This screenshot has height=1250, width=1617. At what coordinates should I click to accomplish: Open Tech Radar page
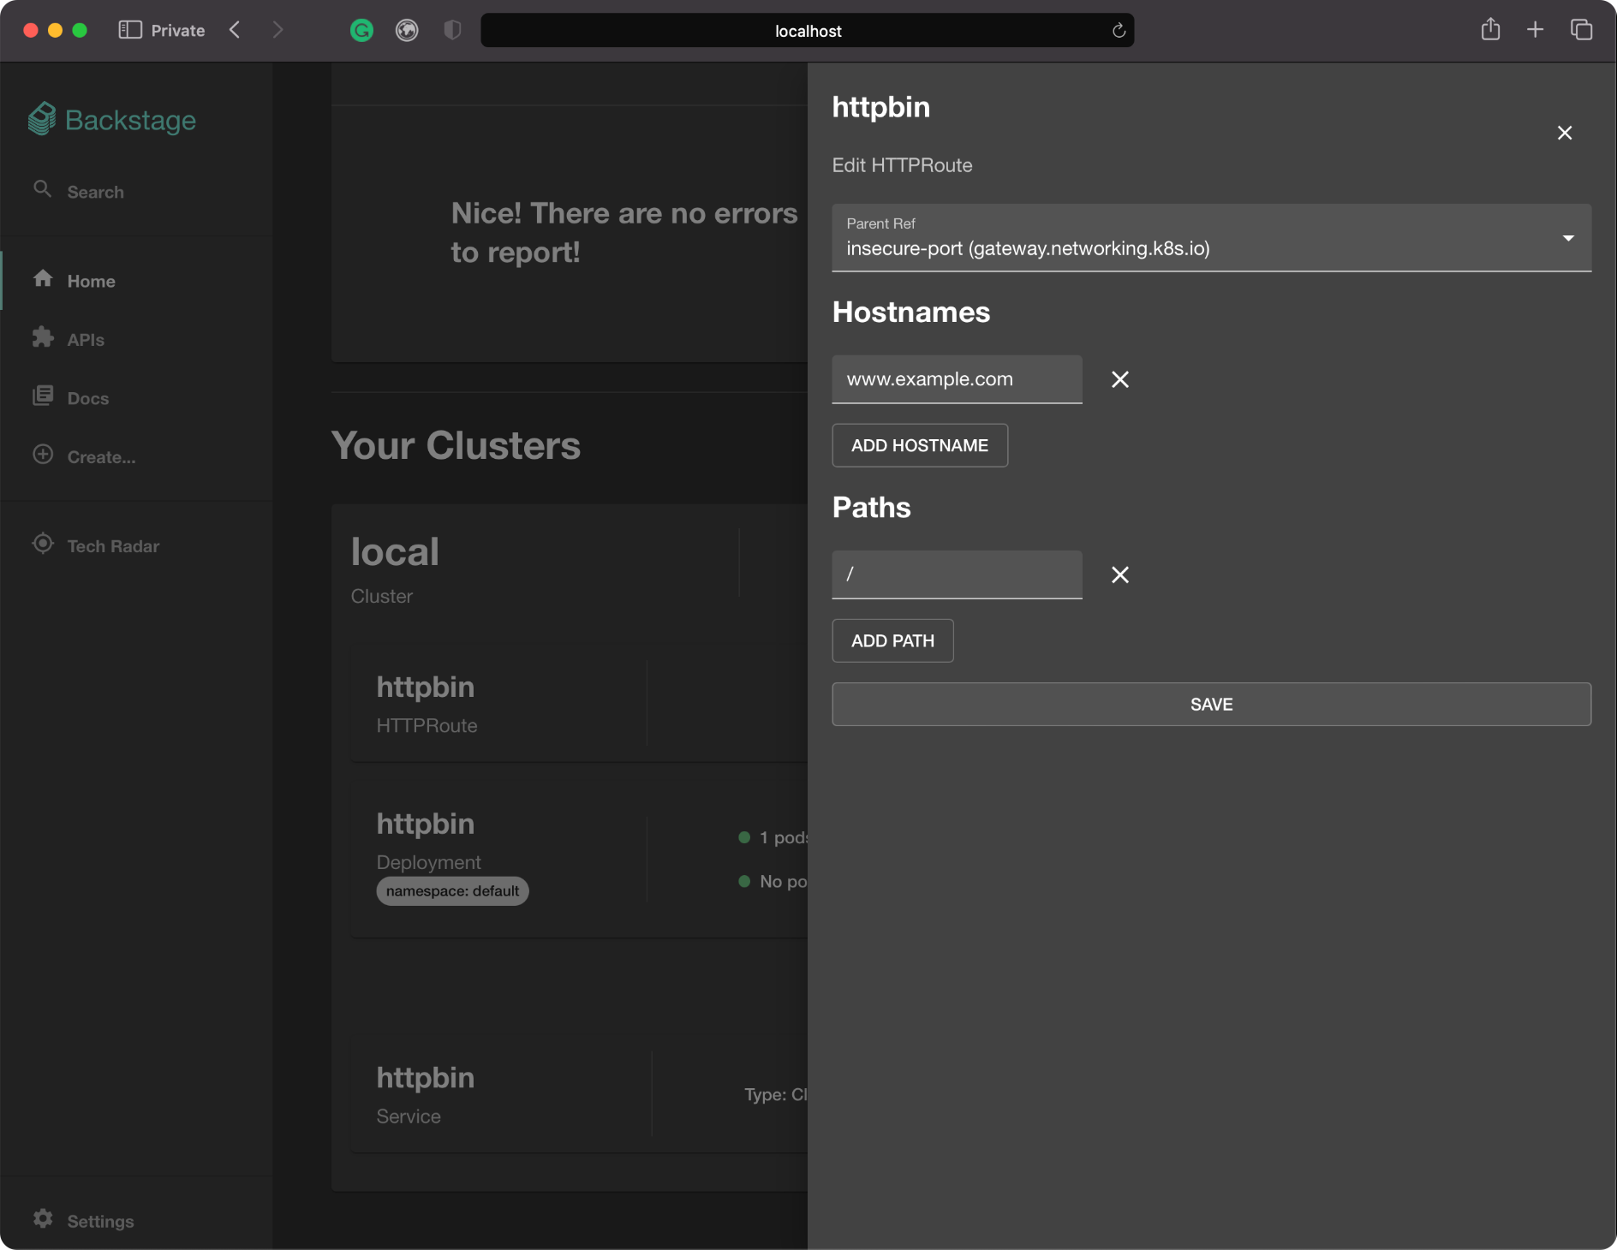(113, 546)
